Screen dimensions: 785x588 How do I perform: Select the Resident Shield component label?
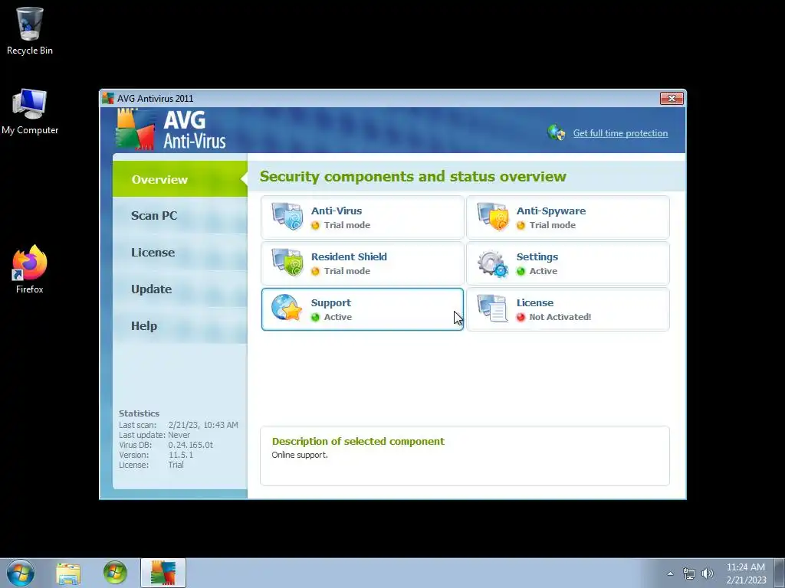pos(349,257)
